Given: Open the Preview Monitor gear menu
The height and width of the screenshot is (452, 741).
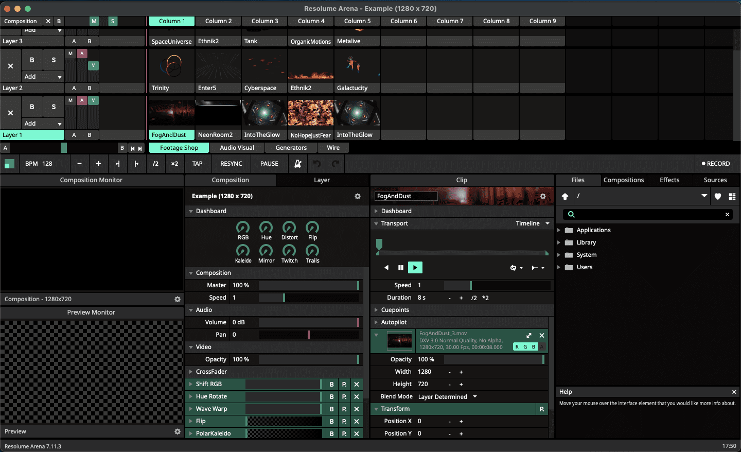Looking at the screenshot, I should tap(178, 431).
